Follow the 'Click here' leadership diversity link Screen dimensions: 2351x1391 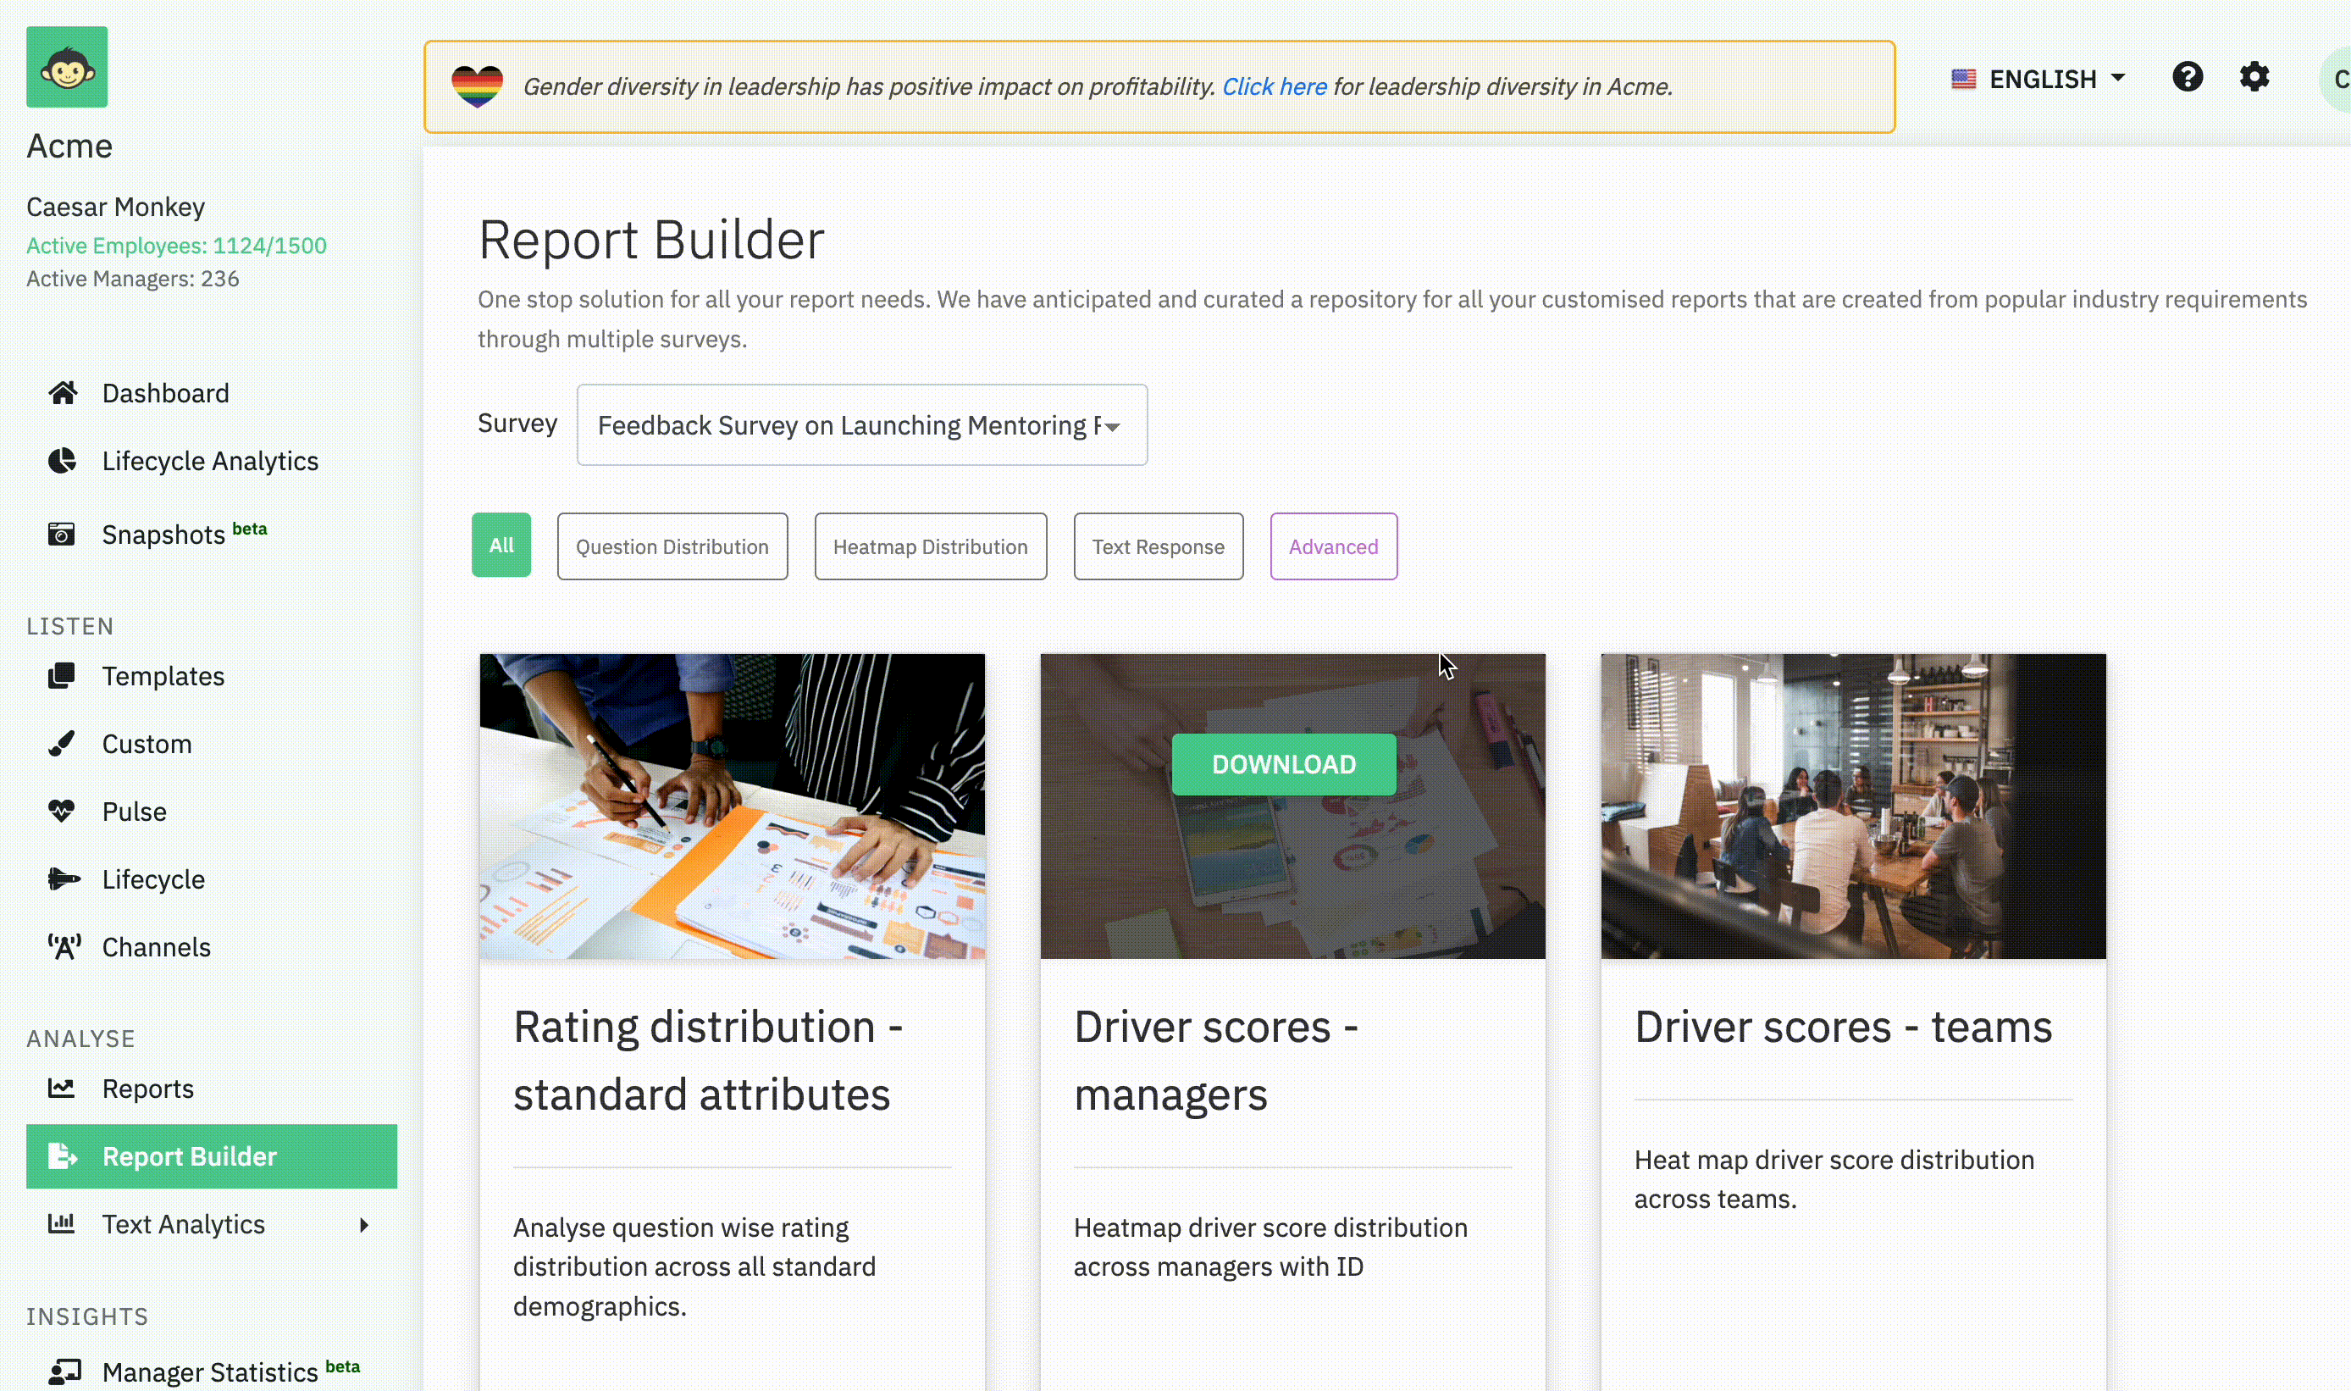(1274, 86)
